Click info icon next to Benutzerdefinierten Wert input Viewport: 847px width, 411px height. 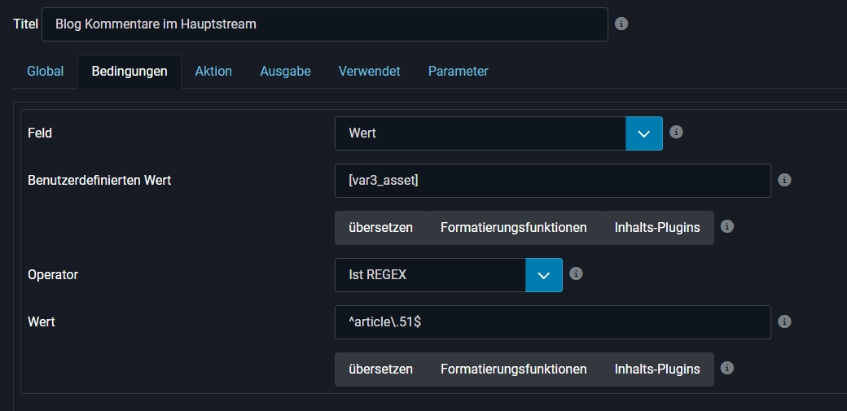(784, 181)
